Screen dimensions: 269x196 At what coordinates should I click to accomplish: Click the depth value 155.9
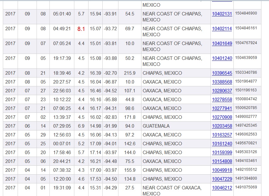click(x=130, y=170)
